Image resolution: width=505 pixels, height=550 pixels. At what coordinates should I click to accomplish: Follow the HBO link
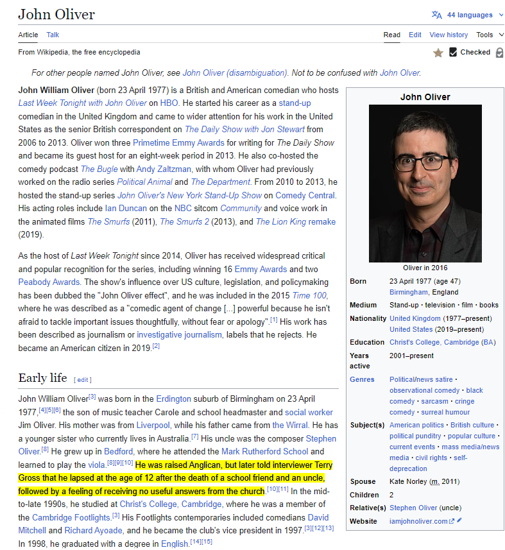coord(169,103)
